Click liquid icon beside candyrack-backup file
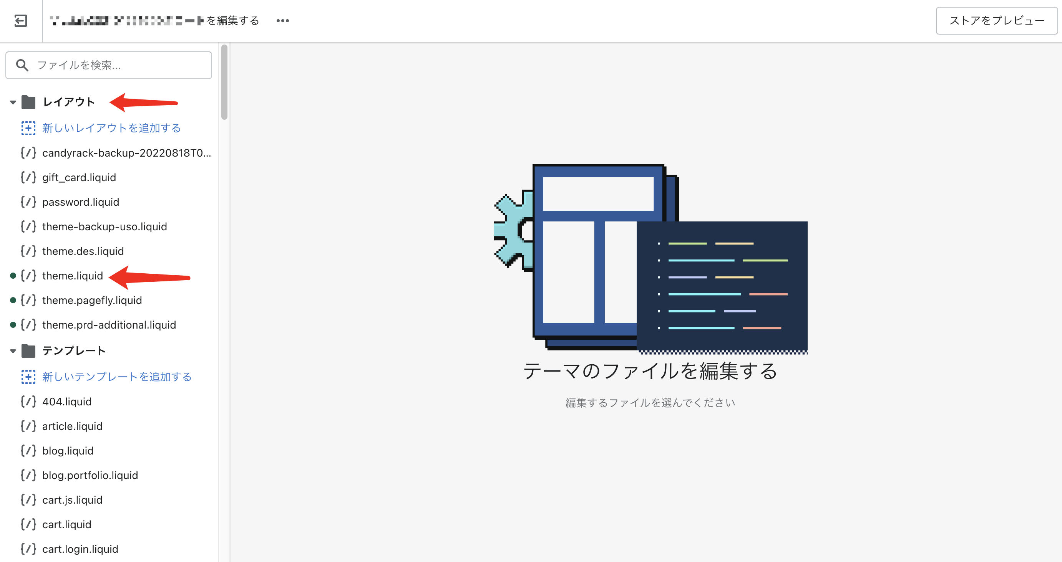Image resolution: width=1062 pixels, height=562 pixels. (28, 153)
